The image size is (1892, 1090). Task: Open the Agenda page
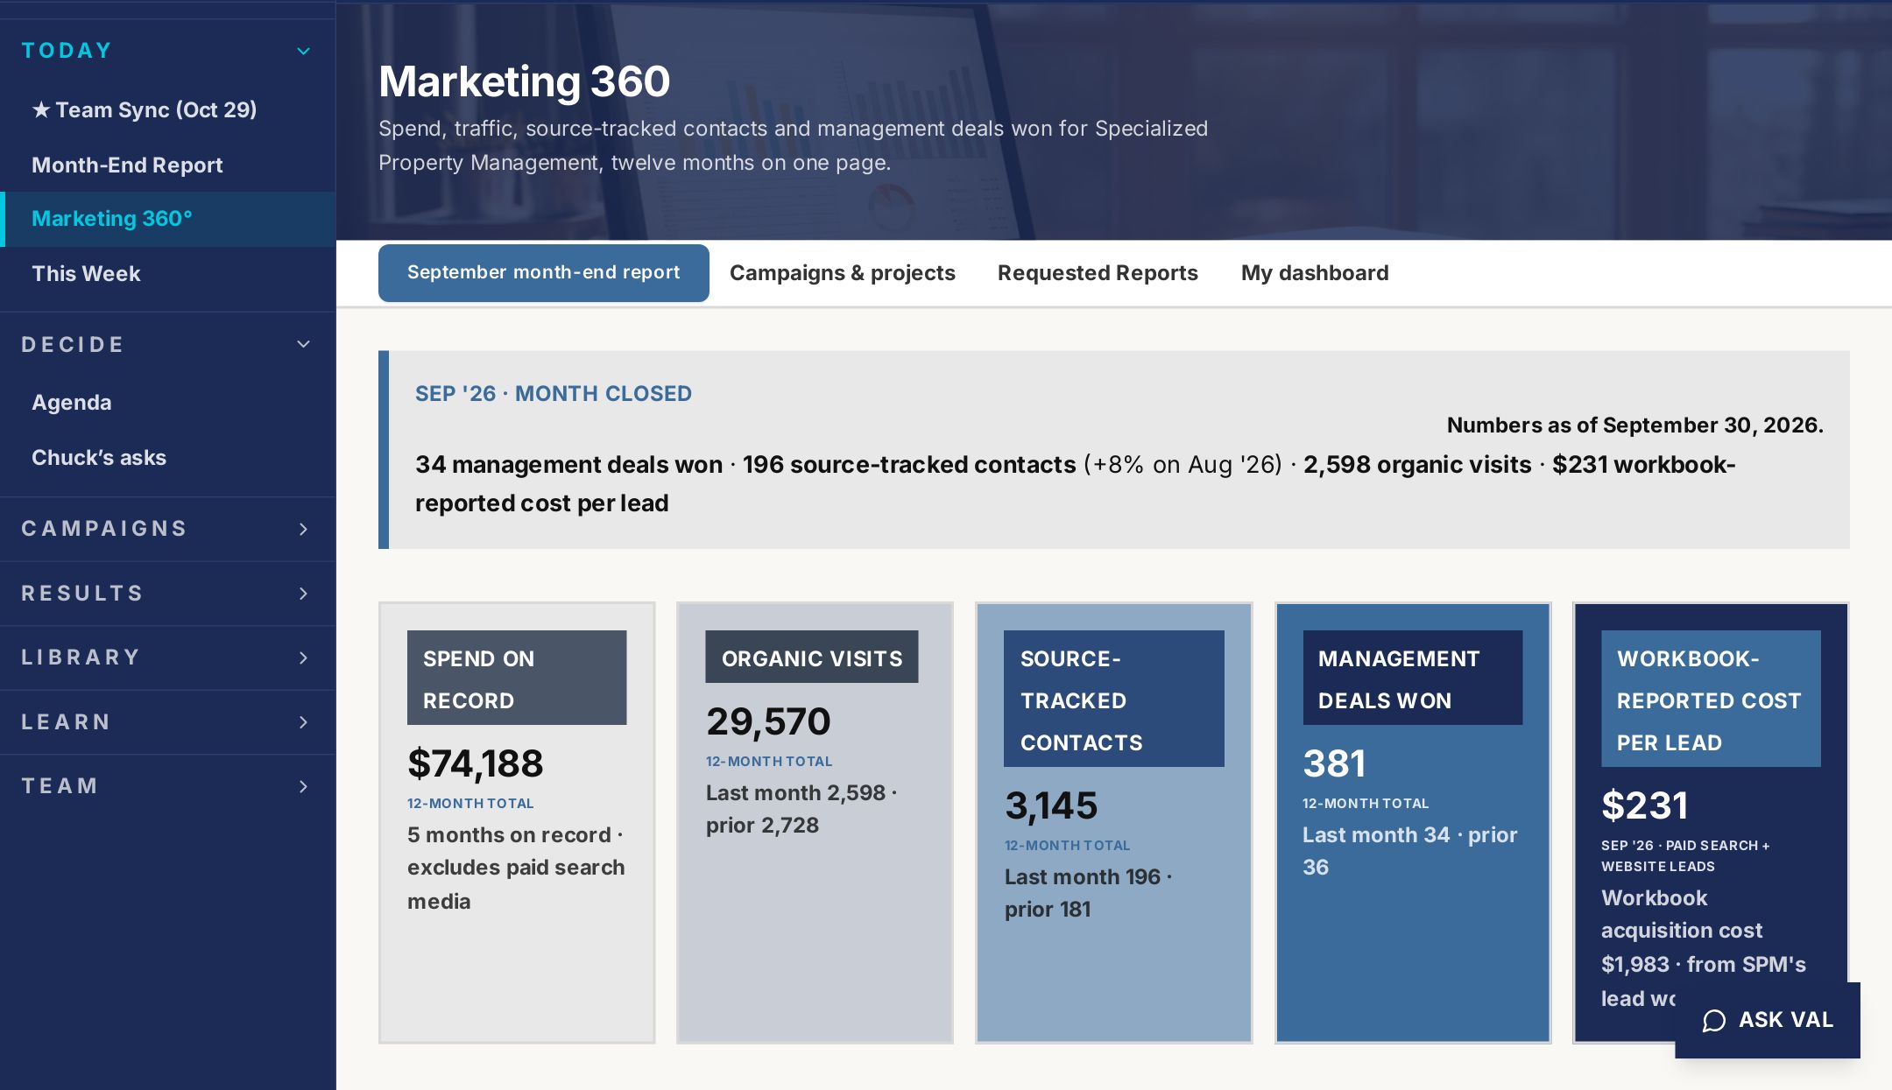point(72,402)
